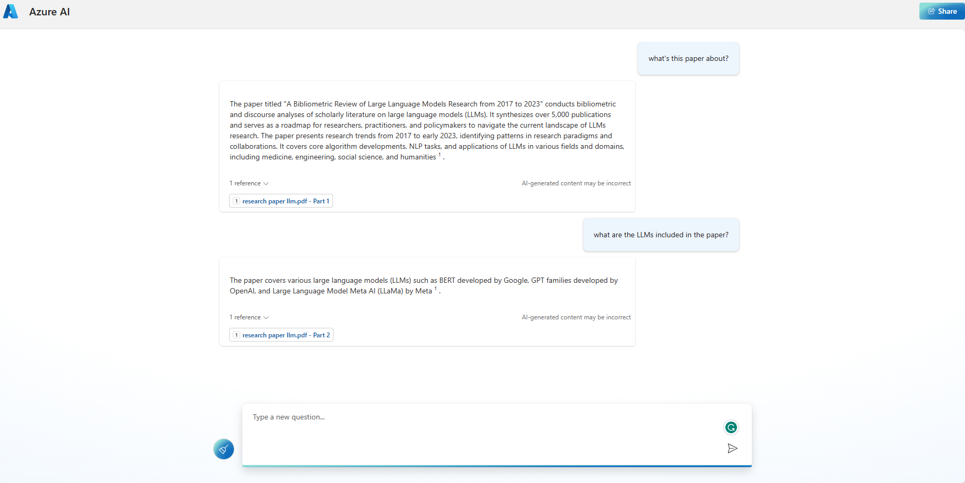Click the Azure AI logo icon
965x483 pixels.
pos(11,11)
